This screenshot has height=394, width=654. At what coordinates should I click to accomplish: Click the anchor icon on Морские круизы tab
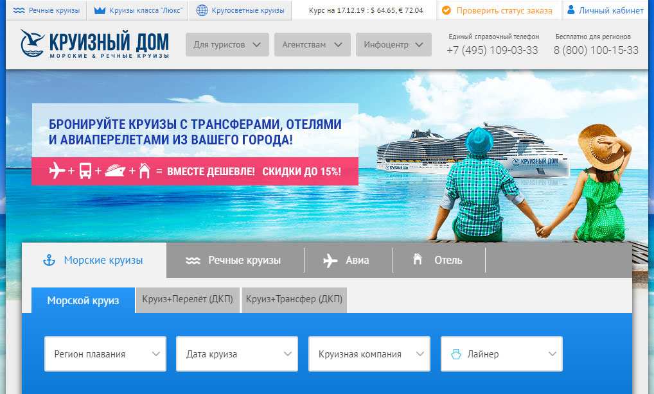coord(49,260)
